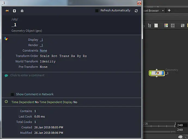Click the upper 240 frame field
Image resolution: width=188 pixels, height=139 pixels.
[181, 125]
